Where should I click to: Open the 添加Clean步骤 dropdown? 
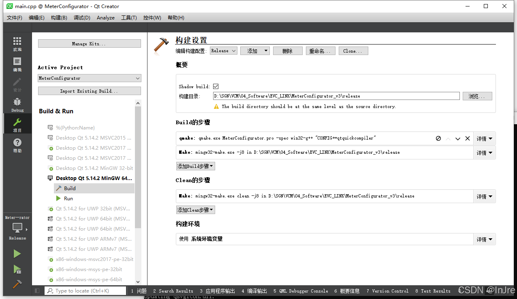[195, 210]
